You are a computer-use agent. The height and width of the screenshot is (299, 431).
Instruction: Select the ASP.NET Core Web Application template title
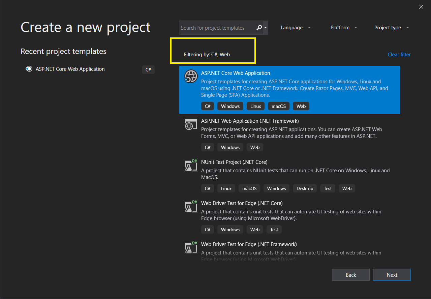point(236,73)
